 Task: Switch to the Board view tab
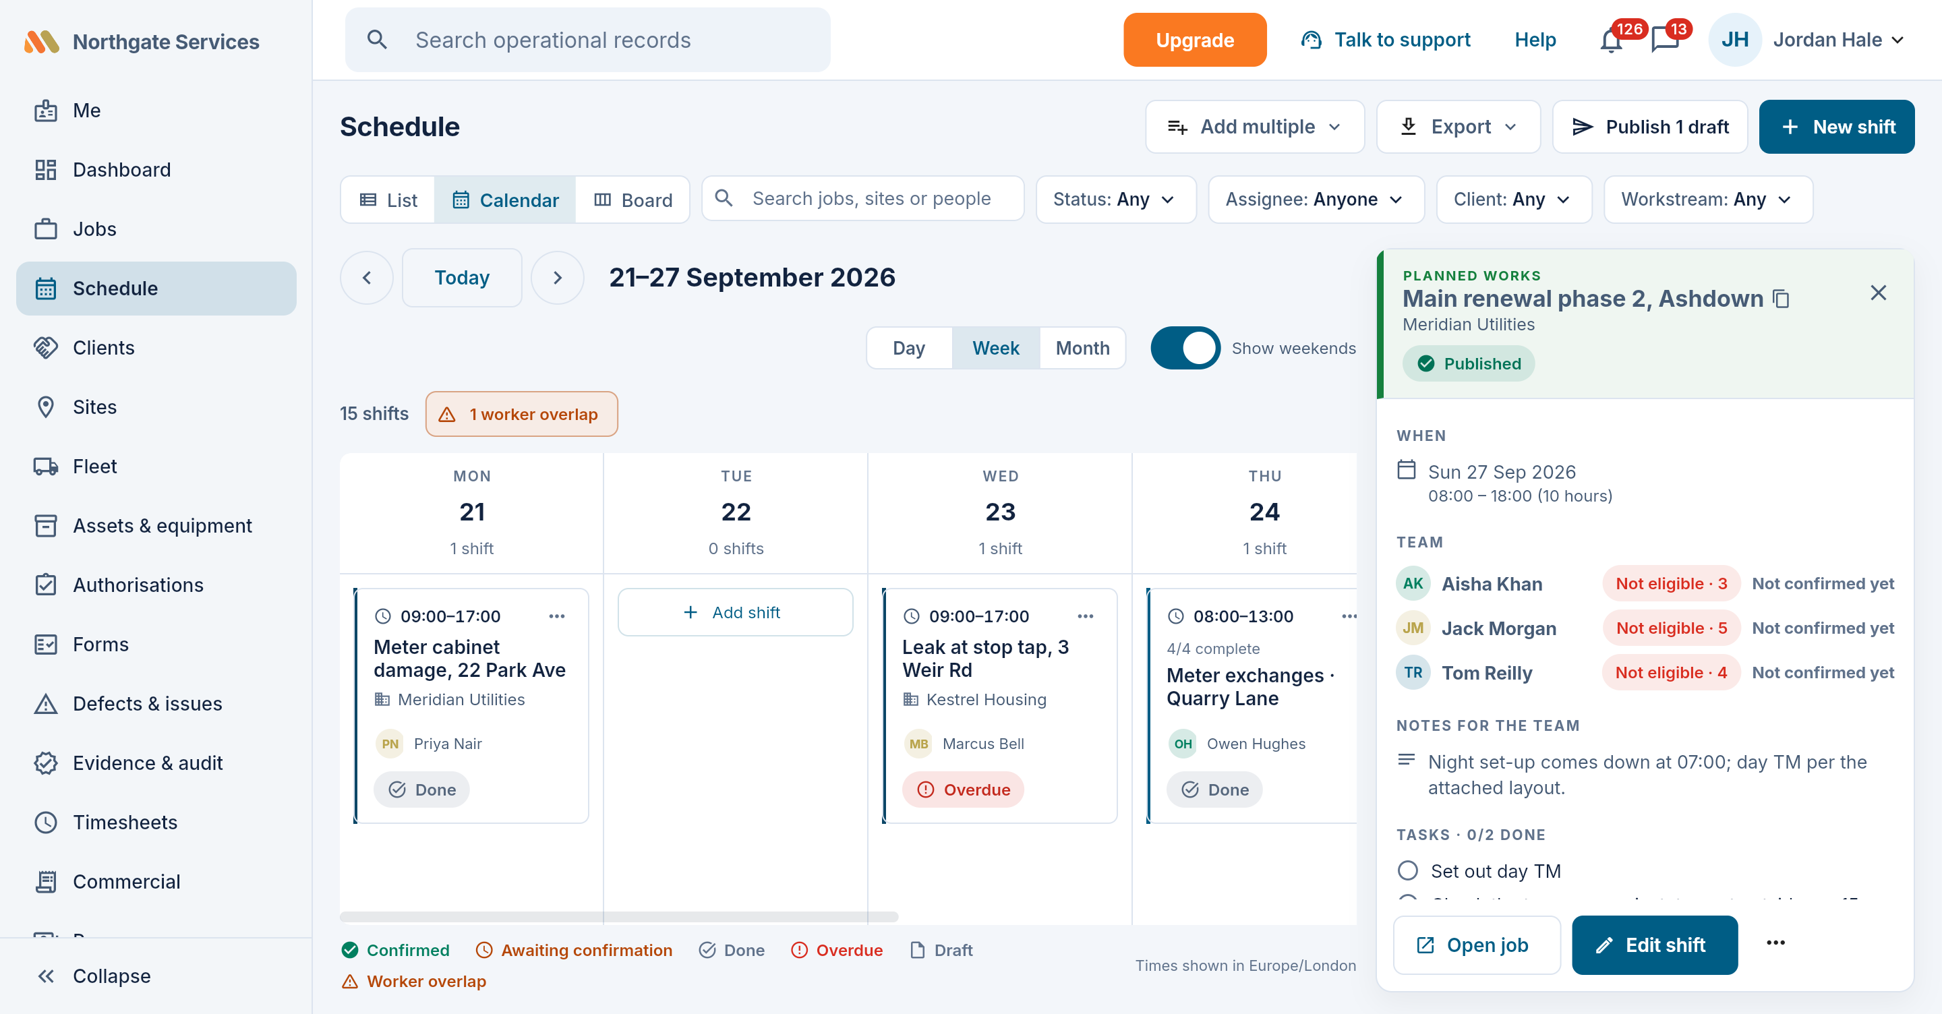(x=632, y=200)
